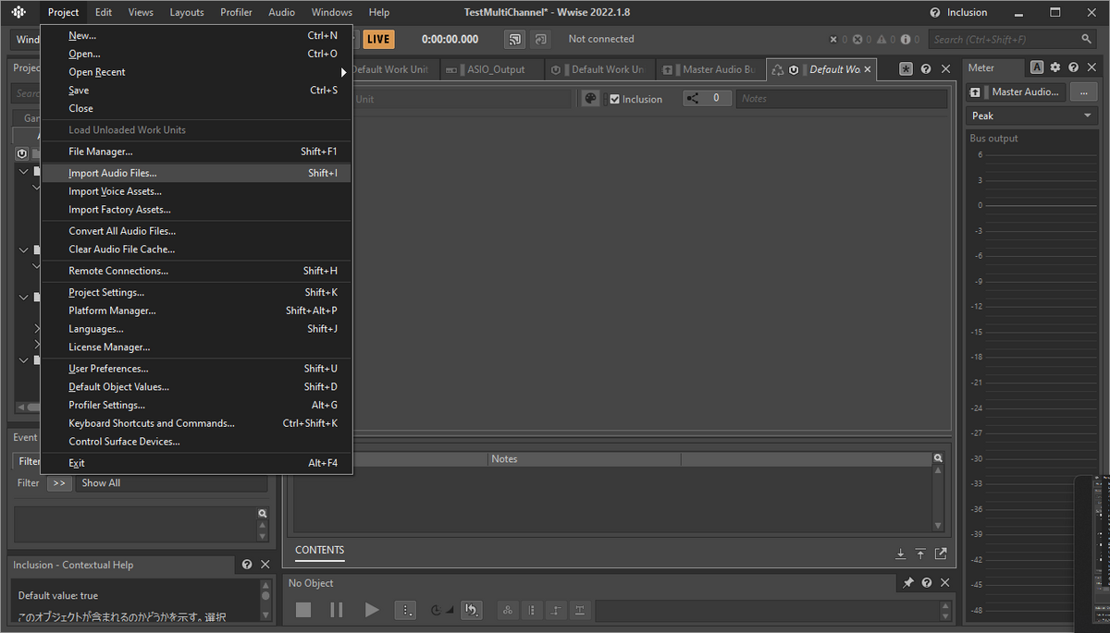Click the Master Audio bus selector button
Viewport: 1110px width, 633px height.
pos(1017,91)
